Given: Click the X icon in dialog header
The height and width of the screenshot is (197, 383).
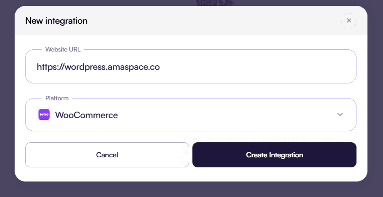Looking at the screenshot, I should pyautogui.click(x=349, y=21).
